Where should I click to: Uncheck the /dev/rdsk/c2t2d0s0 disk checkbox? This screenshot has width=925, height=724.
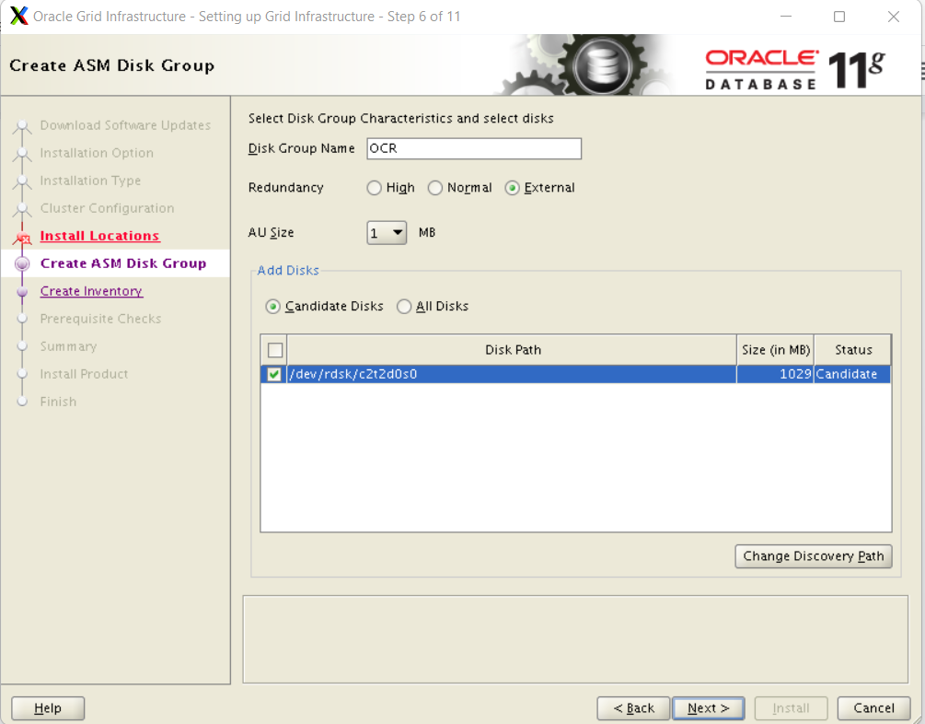(273, 374)
